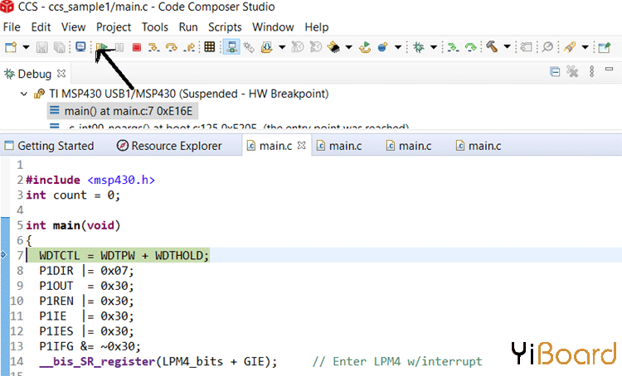
Task: Open dropdown arrow next to Build hammer
Action: (x=507, y=47)
